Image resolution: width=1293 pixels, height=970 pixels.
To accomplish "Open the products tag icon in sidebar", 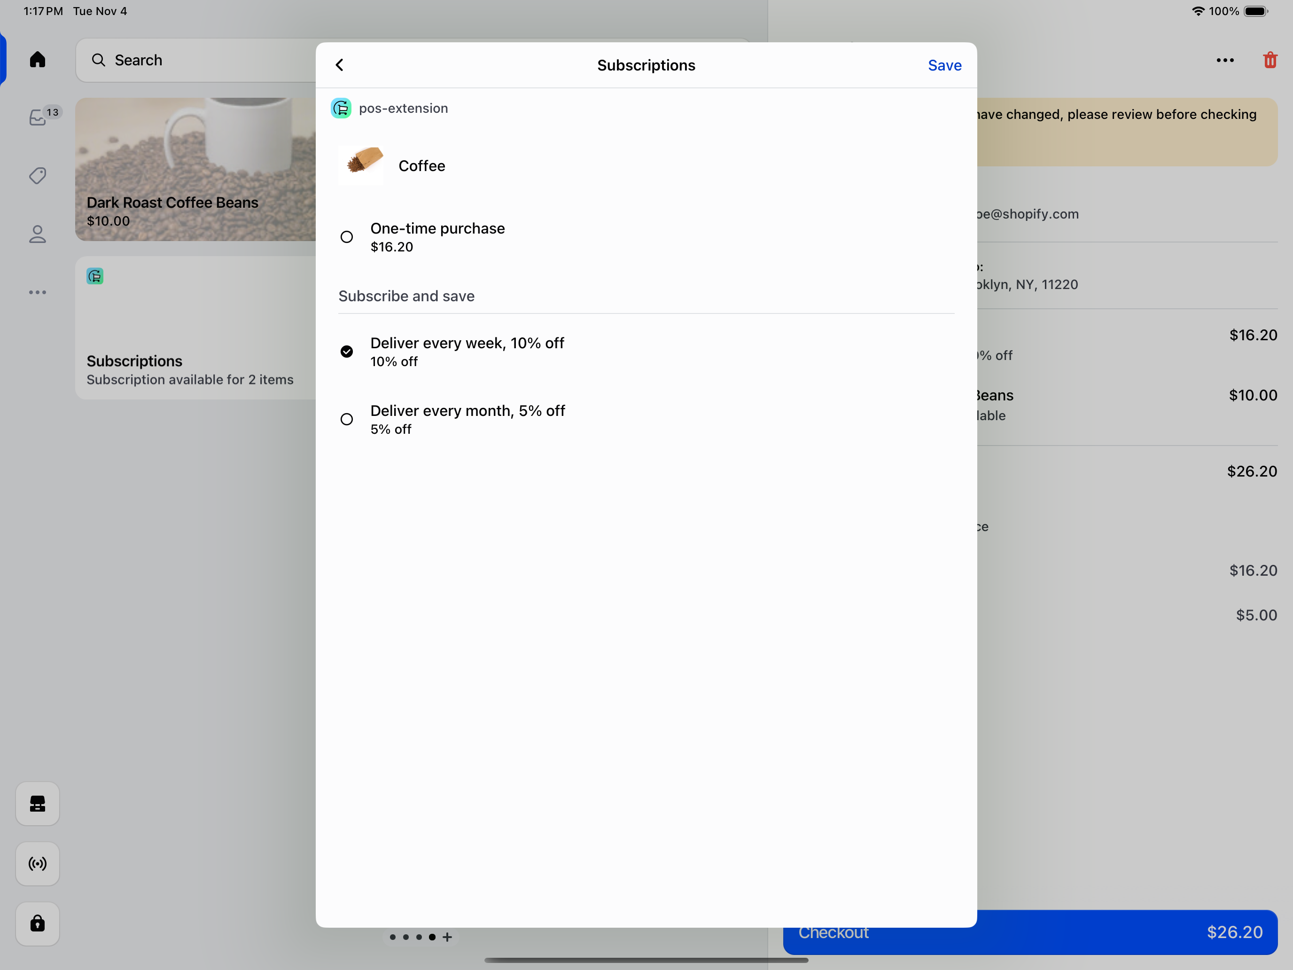I will (38, 176).
